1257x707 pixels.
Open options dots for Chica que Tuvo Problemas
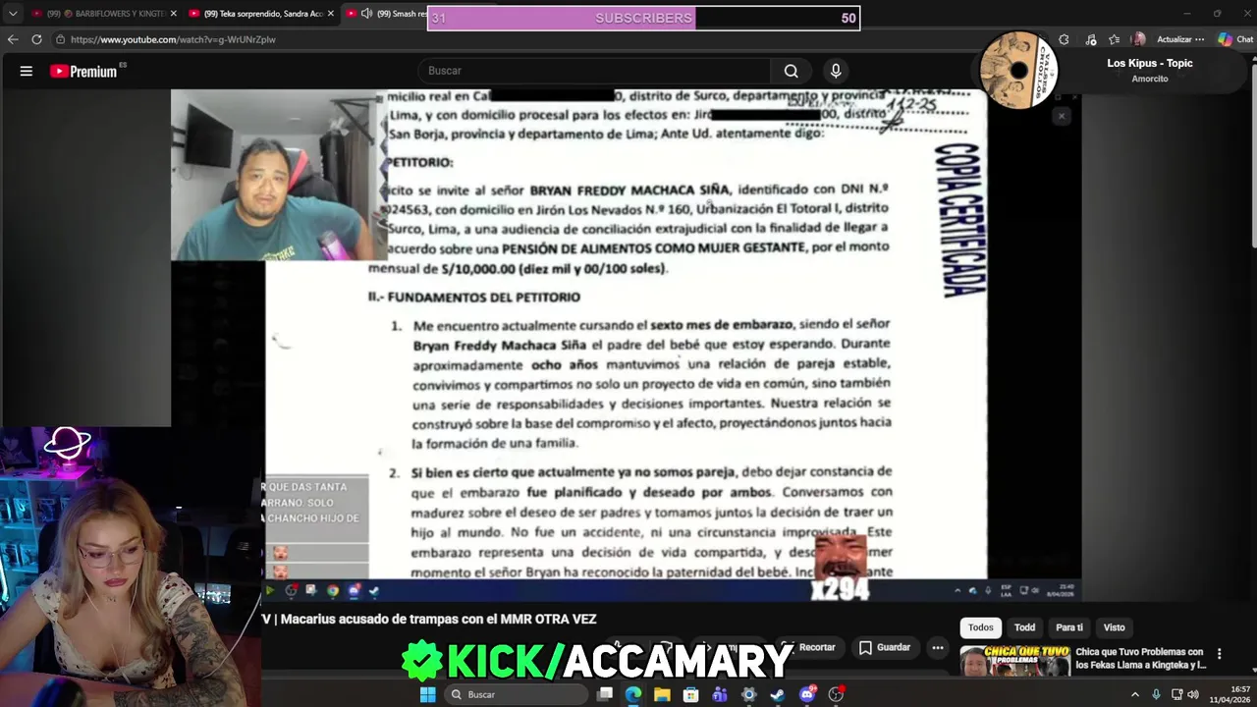[x=1219, y=654]
